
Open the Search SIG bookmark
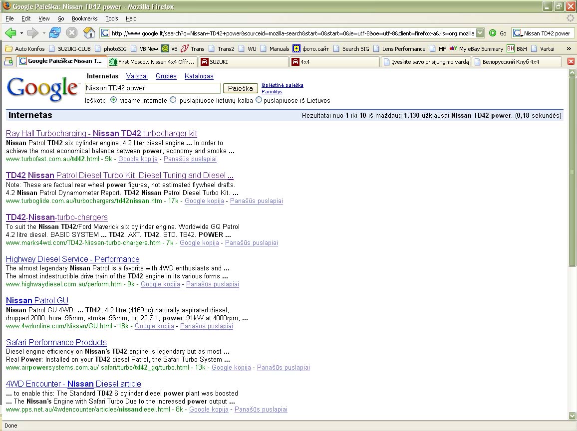351,48
